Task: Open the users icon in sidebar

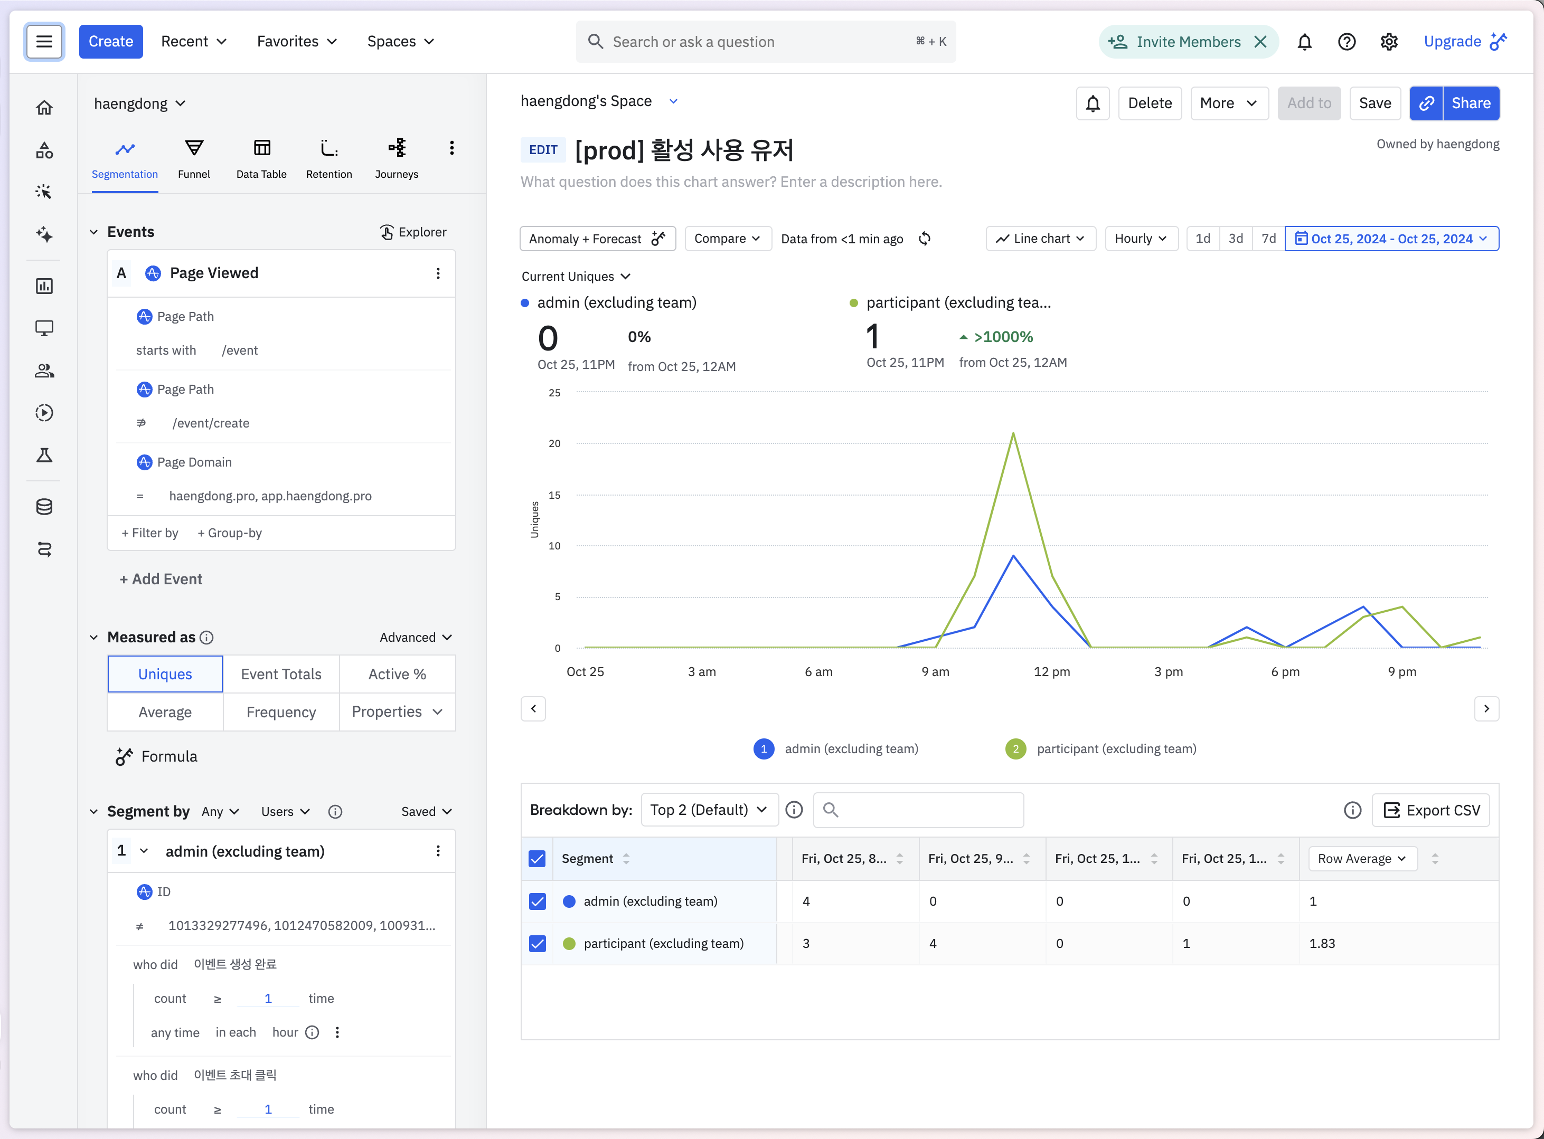Action: click(x=44, y=371)
